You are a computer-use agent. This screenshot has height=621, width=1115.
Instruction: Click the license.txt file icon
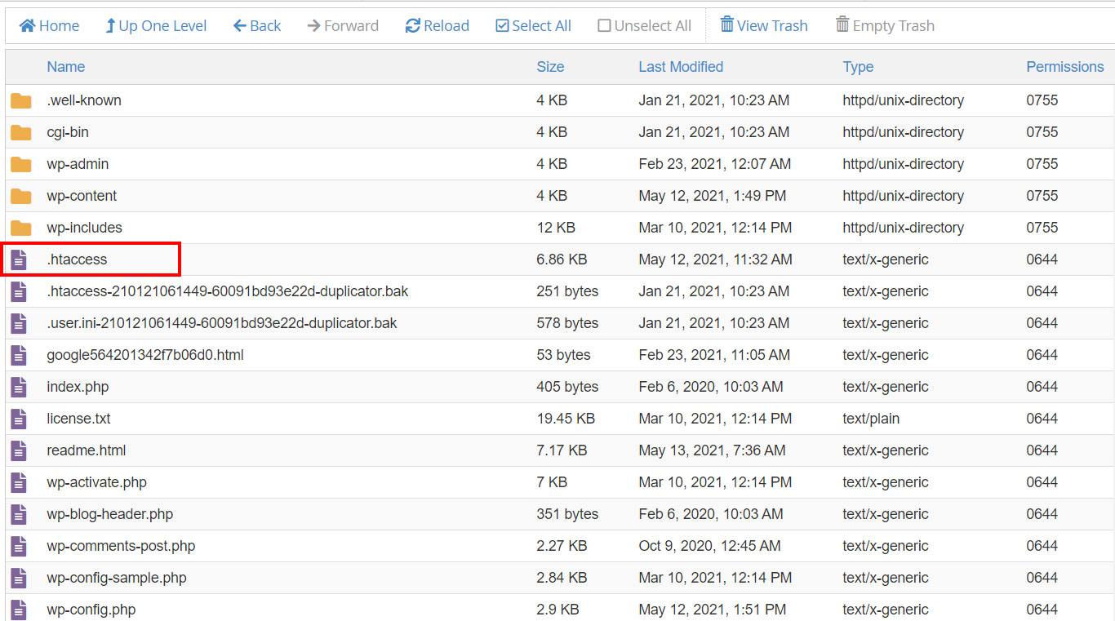coord(19,419)
